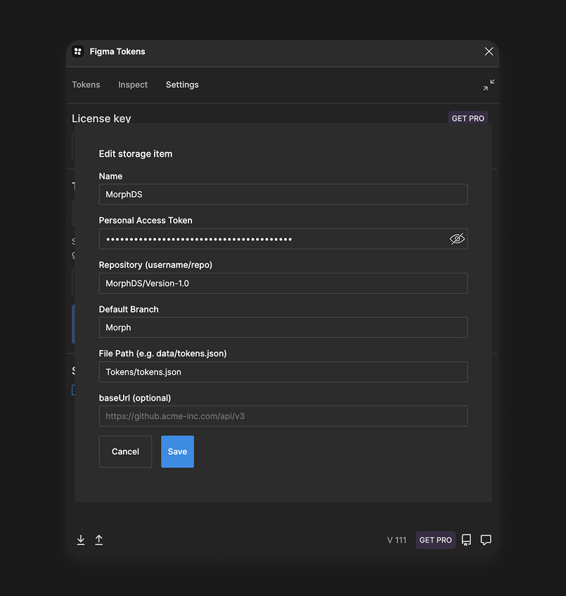Click GET PRO beside License key
The image size is (566, 596).
[468, 118]
